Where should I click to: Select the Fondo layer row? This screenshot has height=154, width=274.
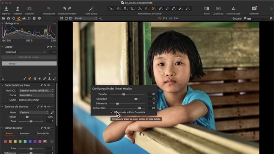coord(29,64)
